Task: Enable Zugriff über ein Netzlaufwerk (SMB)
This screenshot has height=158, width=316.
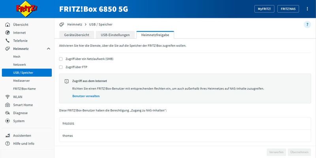Action: pos(61,59)
